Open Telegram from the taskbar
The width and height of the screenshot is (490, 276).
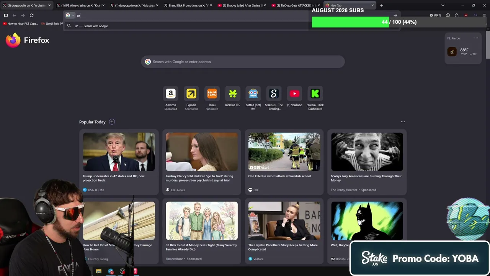pos(111,271)
